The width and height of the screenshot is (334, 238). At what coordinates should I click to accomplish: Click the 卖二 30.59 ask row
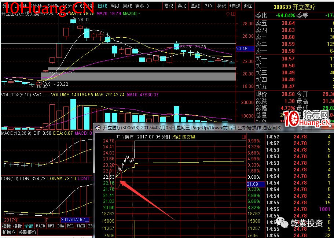click(295, 44)
